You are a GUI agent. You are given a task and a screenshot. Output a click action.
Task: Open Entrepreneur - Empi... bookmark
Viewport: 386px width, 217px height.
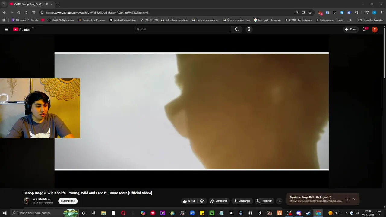[330, 20]
